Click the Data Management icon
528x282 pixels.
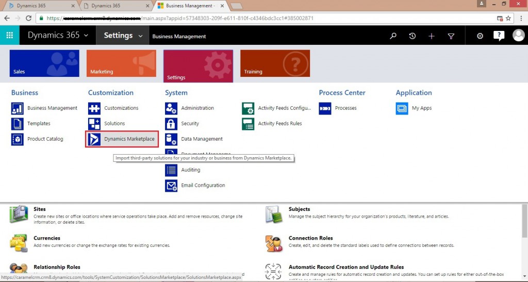click(x=171, y=139)
